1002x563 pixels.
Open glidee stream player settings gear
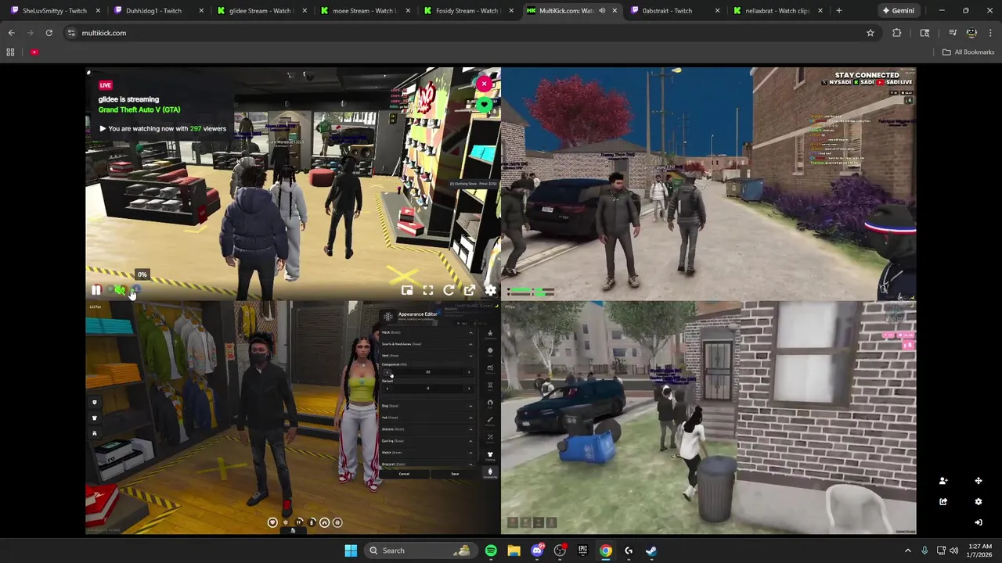pos(490,290)
